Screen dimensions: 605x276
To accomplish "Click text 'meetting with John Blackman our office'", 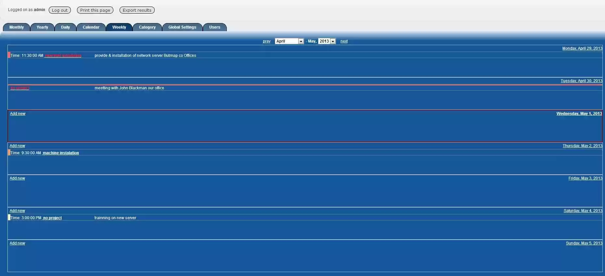I will pyautogui.click(x=129, y=88).
